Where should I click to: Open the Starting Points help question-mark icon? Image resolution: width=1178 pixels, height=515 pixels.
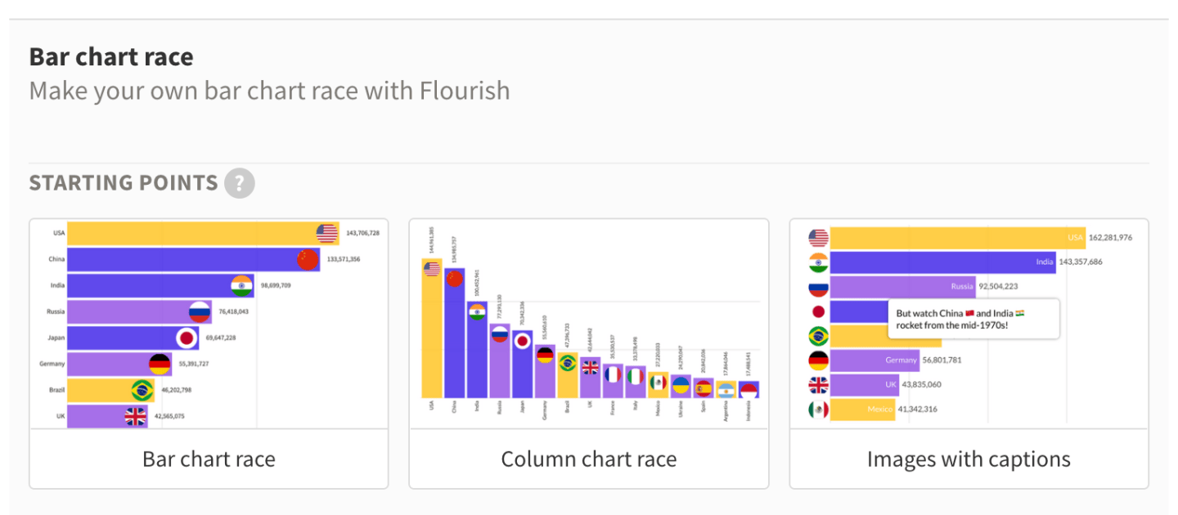coord(240,183)
